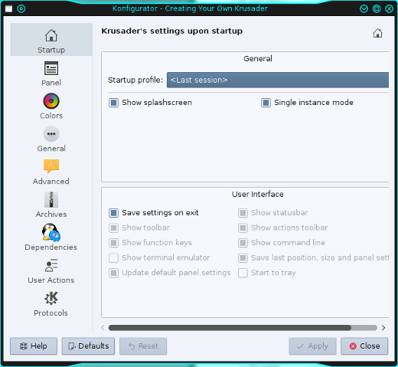Open the Startup settings page icon
This screenshot has width=398, height=367.
click(x=51, y=35)
